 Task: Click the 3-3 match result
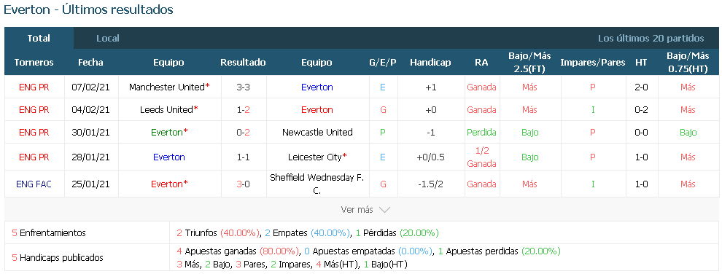pos(243,87)
